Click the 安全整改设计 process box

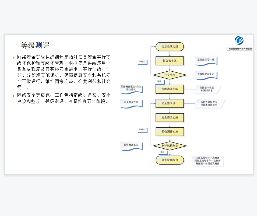pyautogui.click(x=170, y=103)
